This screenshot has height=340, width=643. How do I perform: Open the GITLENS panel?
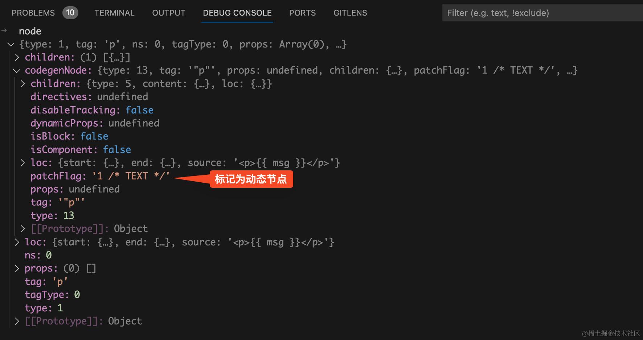[x=350, y=13]
